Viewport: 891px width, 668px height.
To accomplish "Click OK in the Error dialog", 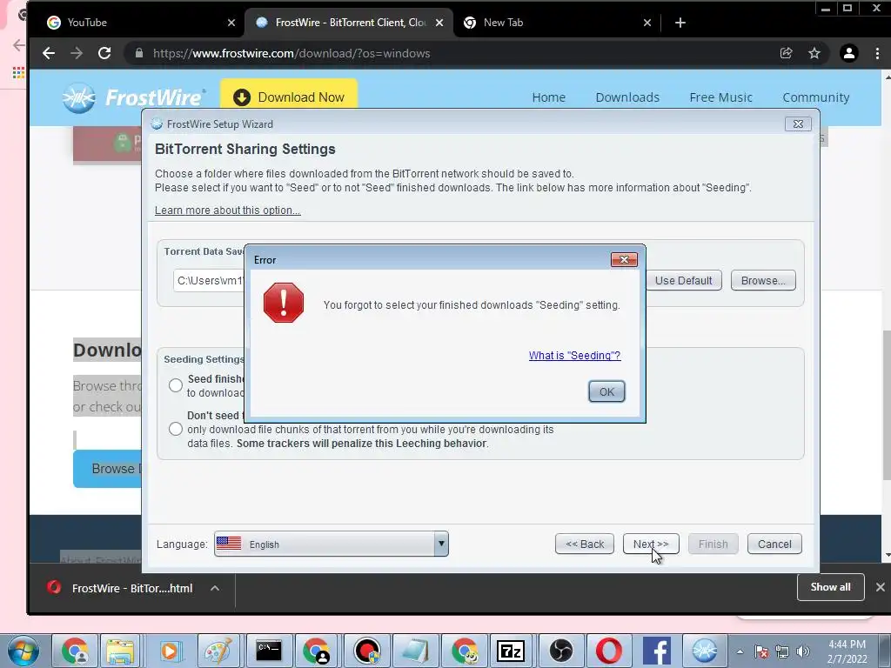I will 606,391.
